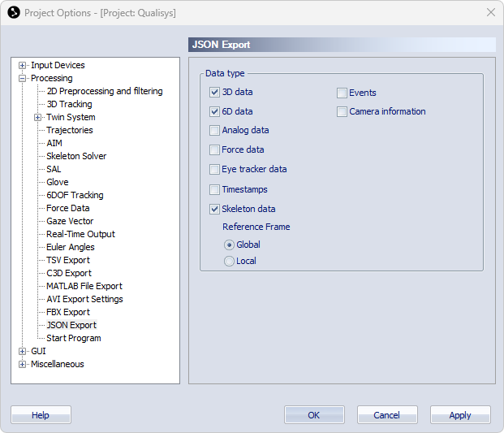The height and width of the screenshot is (433, 504).
Task: Click the Qualisys logo icon in title bar
Action: 14,13
